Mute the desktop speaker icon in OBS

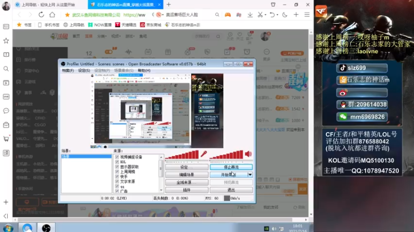[248, 154]
